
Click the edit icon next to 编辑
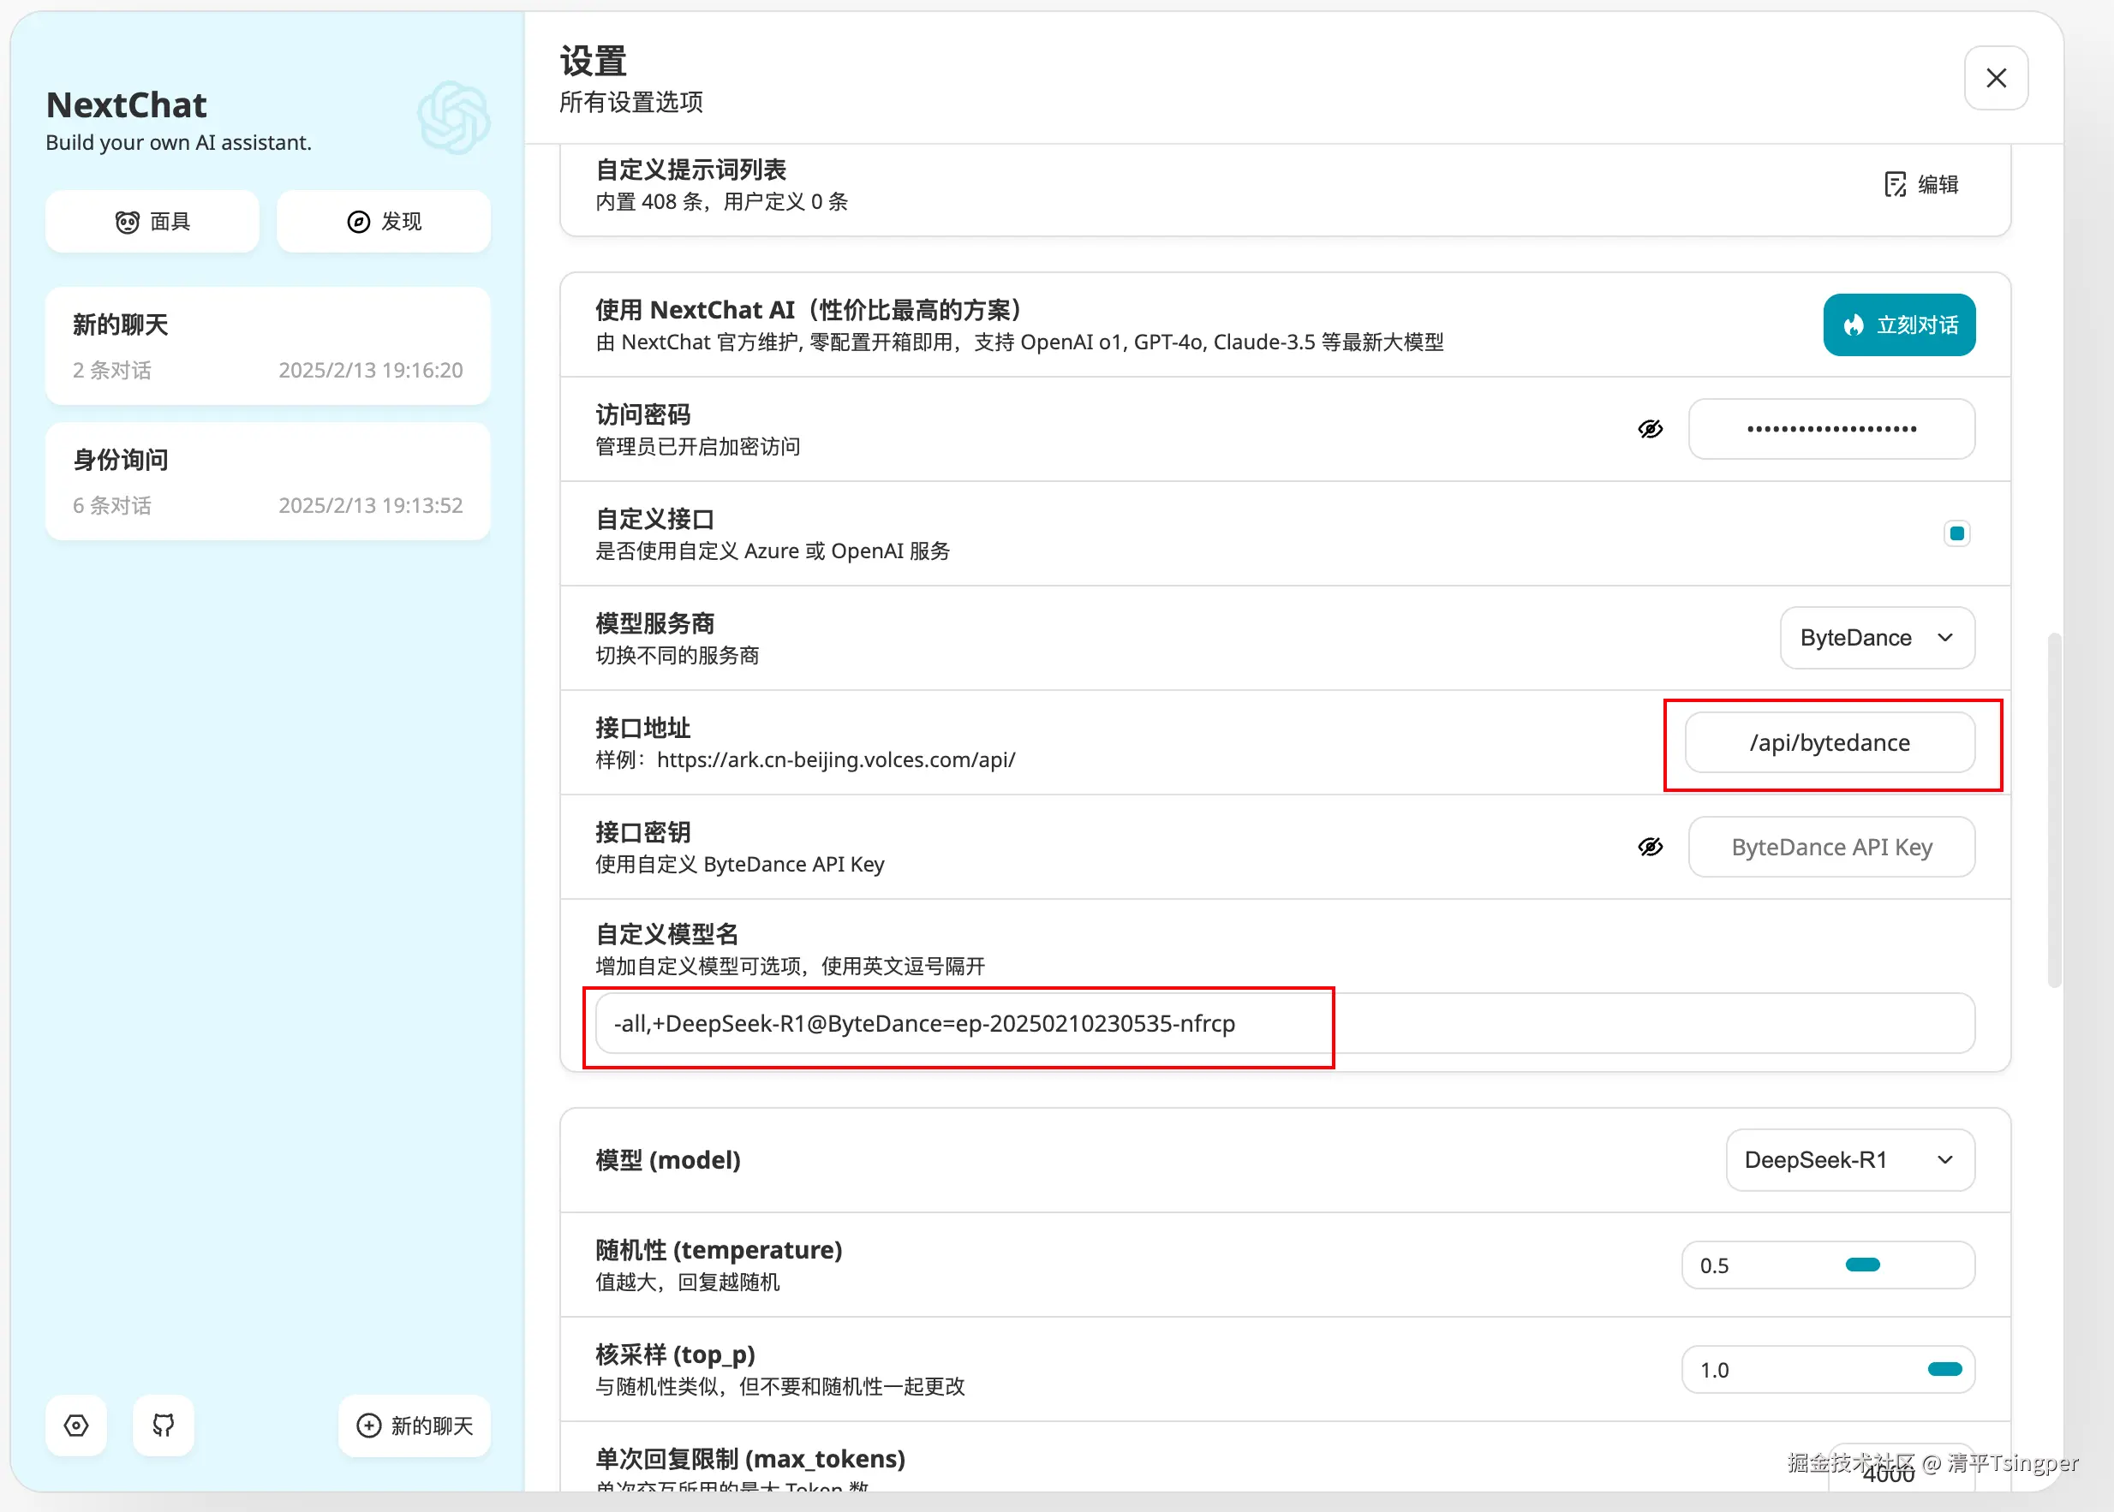pos(1896,184)
